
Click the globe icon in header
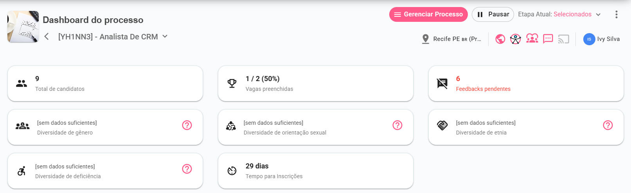tap(500, 39)
